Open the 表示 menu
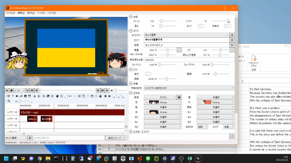The height and width of the screenshot is (163, 291). tap(31, 13)
